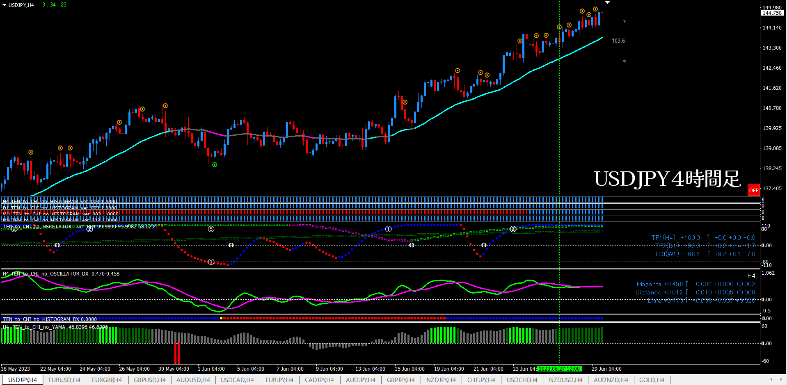Screen dimensions: 787x385
Task: Click circled 1 marker at oscillator's lowest trough
Action: pos(211,262)
